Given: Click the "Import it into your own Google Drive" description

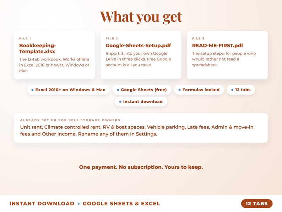Looking at the screenshot, I should [x=138, y=59].
